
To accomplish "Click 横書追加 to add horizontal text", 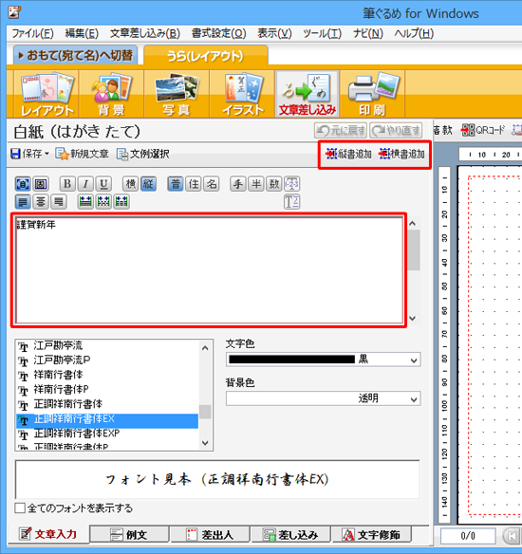I will 401,154.
